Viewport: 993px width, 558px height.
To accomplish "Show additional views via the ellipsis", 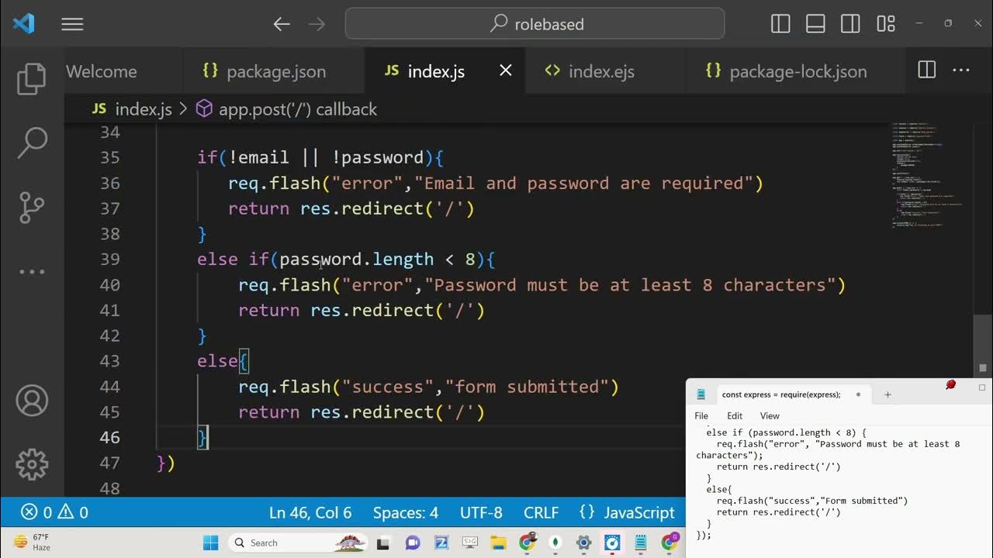I will [x=32, y=272].
